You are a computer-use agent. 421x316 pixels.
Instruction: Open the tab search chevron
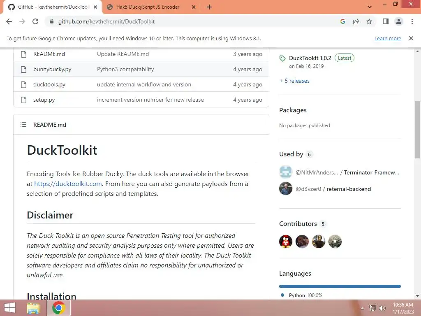370,7
